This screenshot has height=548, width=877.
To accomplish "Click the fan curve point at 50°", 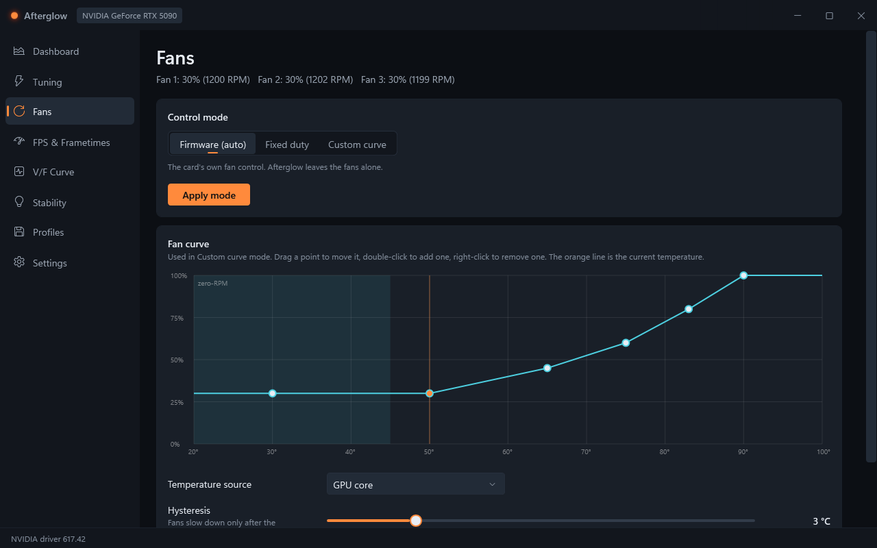I will 430,393.
